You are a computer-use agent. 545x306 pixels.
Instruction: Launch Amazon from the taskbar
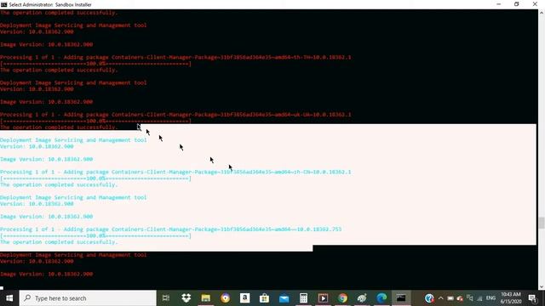(x=244, y=298)
